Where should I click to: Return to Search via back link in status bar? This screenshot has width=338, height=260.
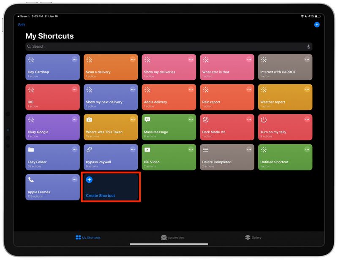[x=23, y=16]
